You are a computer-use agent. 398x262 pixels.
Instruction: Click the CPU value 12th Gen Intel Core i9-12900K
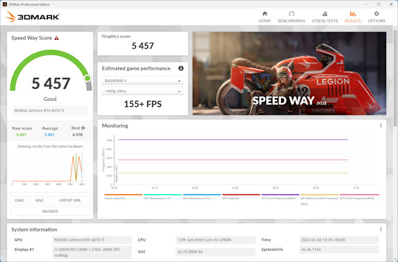pyautogui.click(x=215, y=240)
